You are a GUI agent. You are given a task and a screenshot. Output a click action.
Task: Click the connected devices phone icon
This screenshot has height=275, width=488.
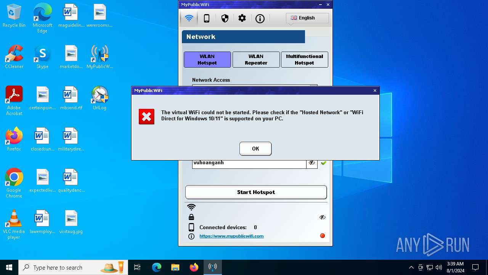click(191, 227)
